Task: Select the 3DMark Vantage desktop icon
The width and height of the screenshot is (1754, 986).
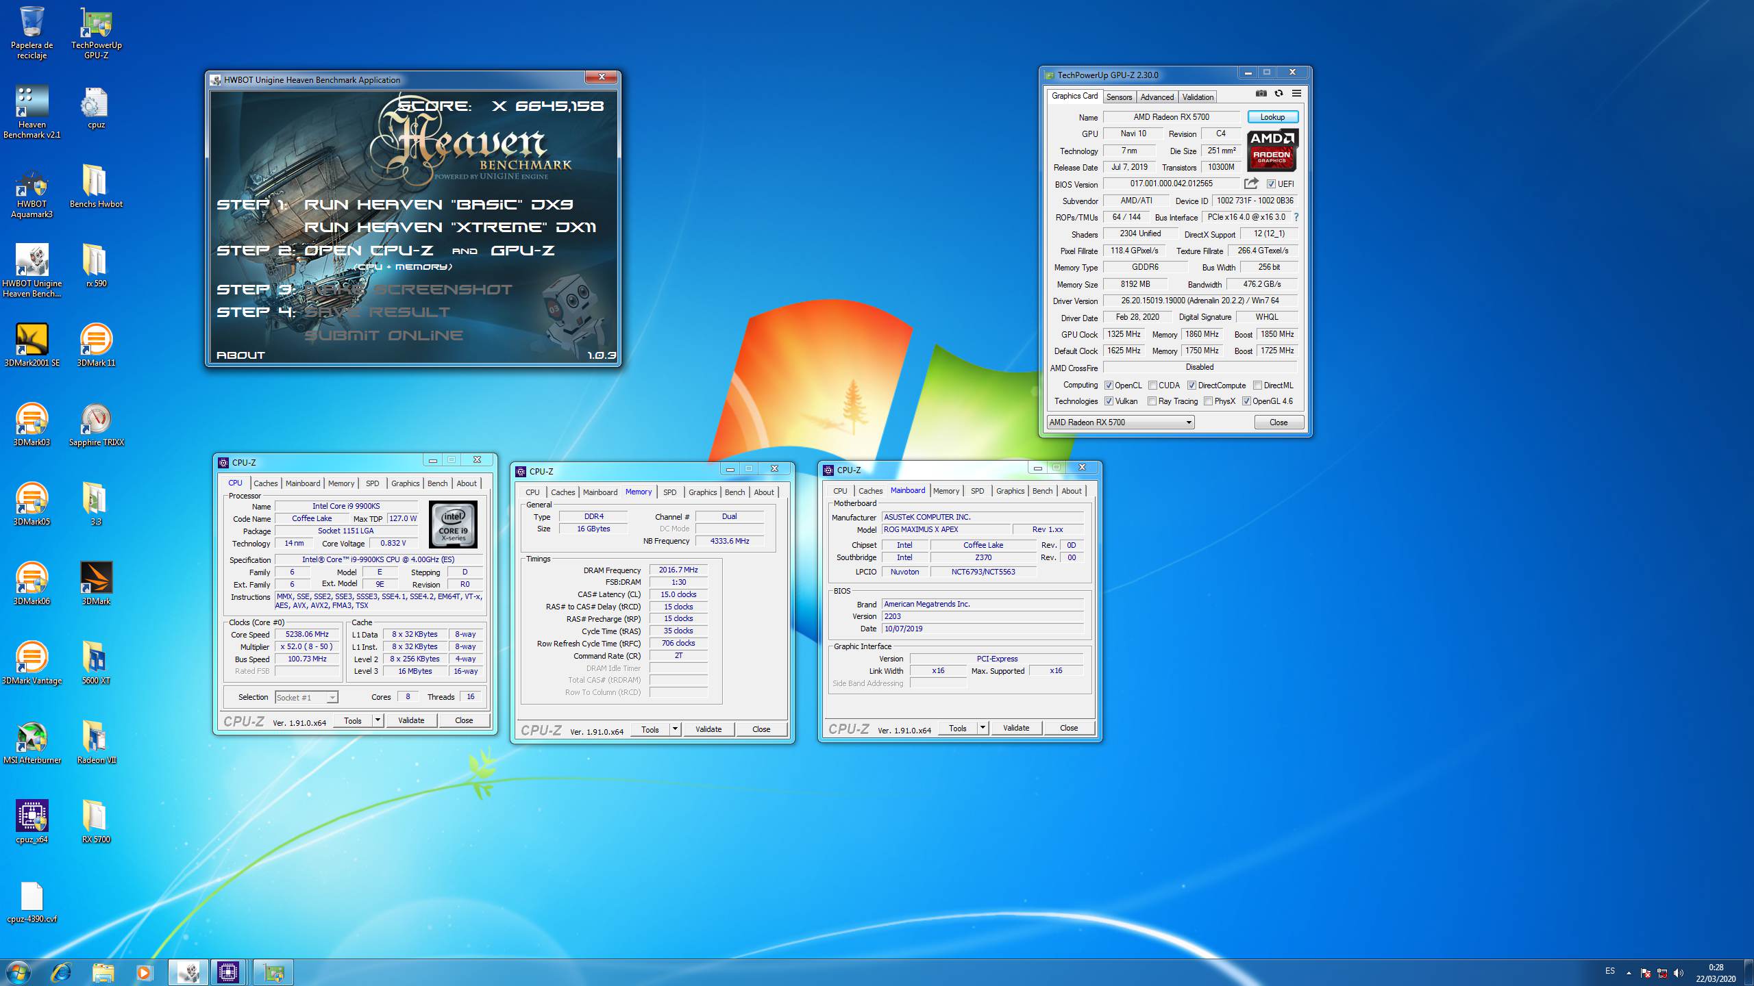Action: pos(32,663)
